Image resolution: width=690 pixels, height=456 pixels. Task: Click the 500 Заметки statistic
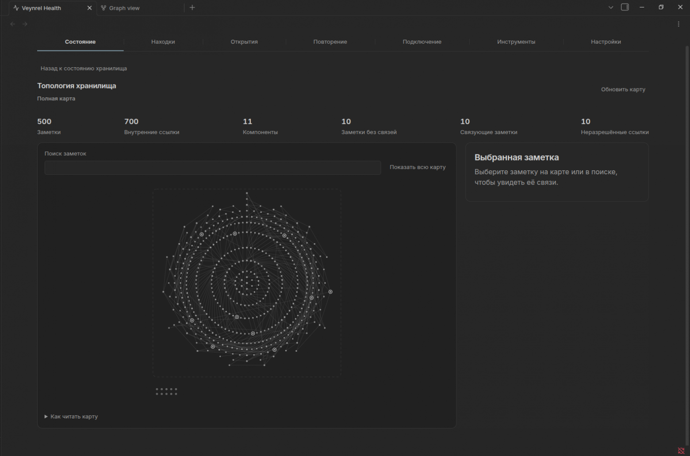(x=49, y=126)
